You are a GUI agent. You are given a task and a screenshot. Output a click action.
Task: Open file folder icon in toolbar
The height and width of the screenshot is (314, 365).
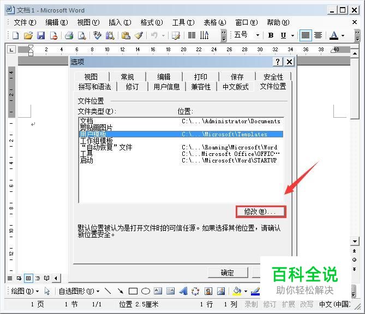28,35
